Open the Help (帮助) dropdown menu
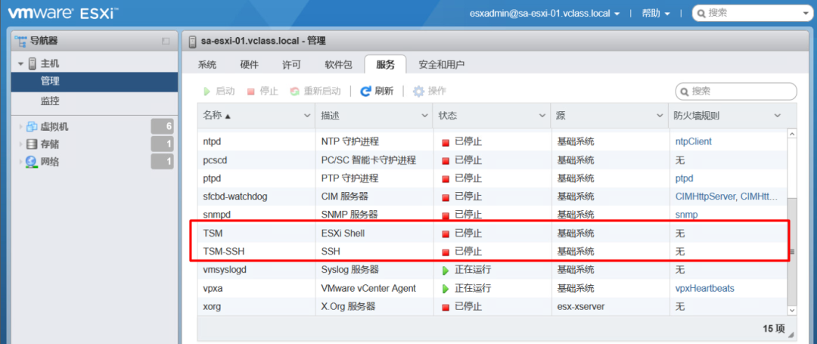 [x=656, y=14]
